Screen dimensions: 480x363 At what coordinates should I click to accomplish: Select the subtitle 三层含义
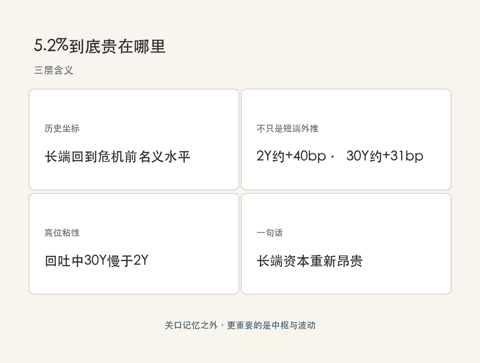click(x=54, y=70)
